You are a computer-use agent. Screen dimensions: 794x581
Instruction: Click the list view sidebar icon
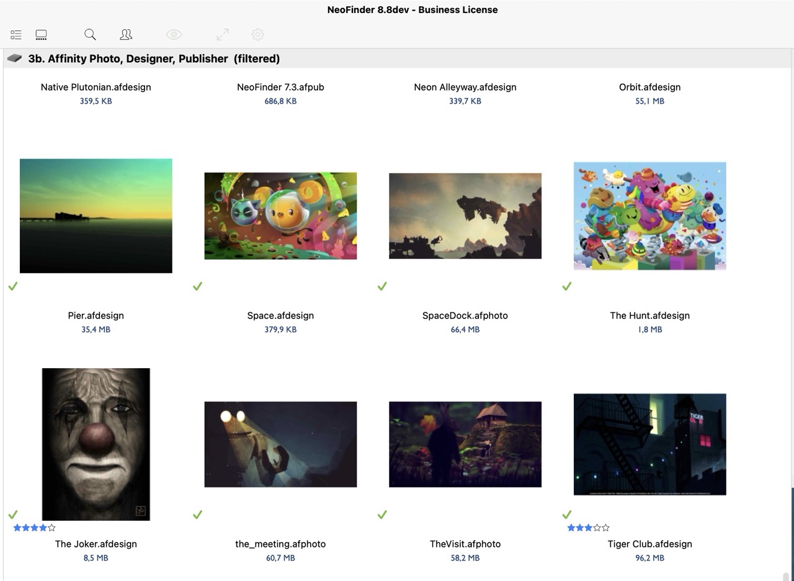[16, 35]
